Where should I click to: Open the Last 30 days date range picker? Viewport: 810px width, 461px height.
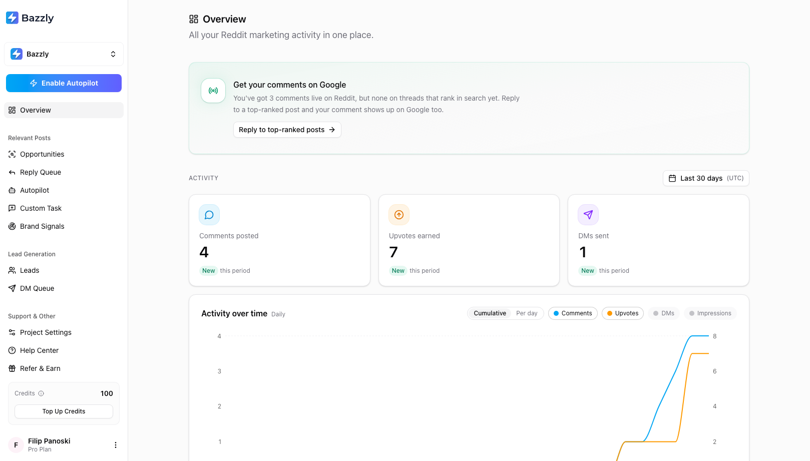point(706,178)
